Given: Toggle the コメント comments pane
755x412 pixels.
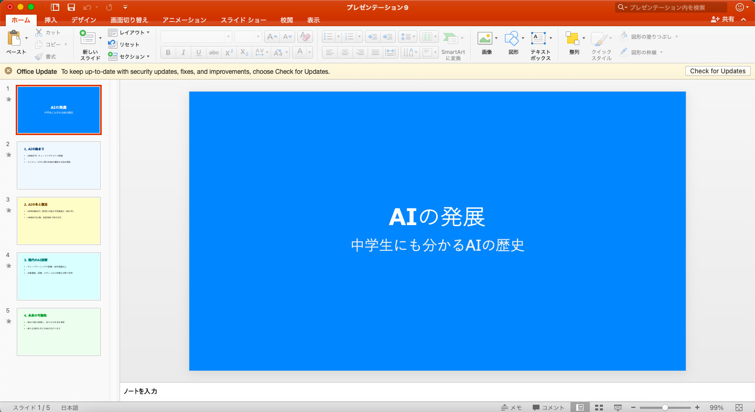Looking at the screenshot, I should click(548, 407).
